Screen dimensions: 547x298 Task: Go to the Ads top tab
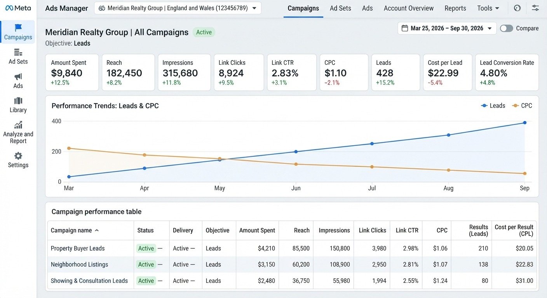click(x=367, y=8)
